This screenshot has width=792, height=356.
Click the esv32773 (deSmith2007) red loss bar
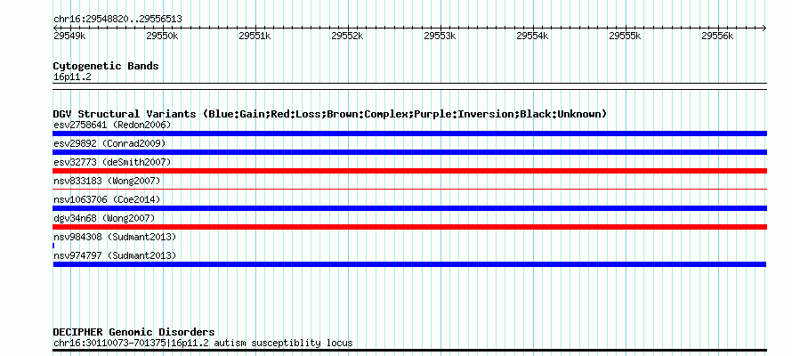point(409,171)
